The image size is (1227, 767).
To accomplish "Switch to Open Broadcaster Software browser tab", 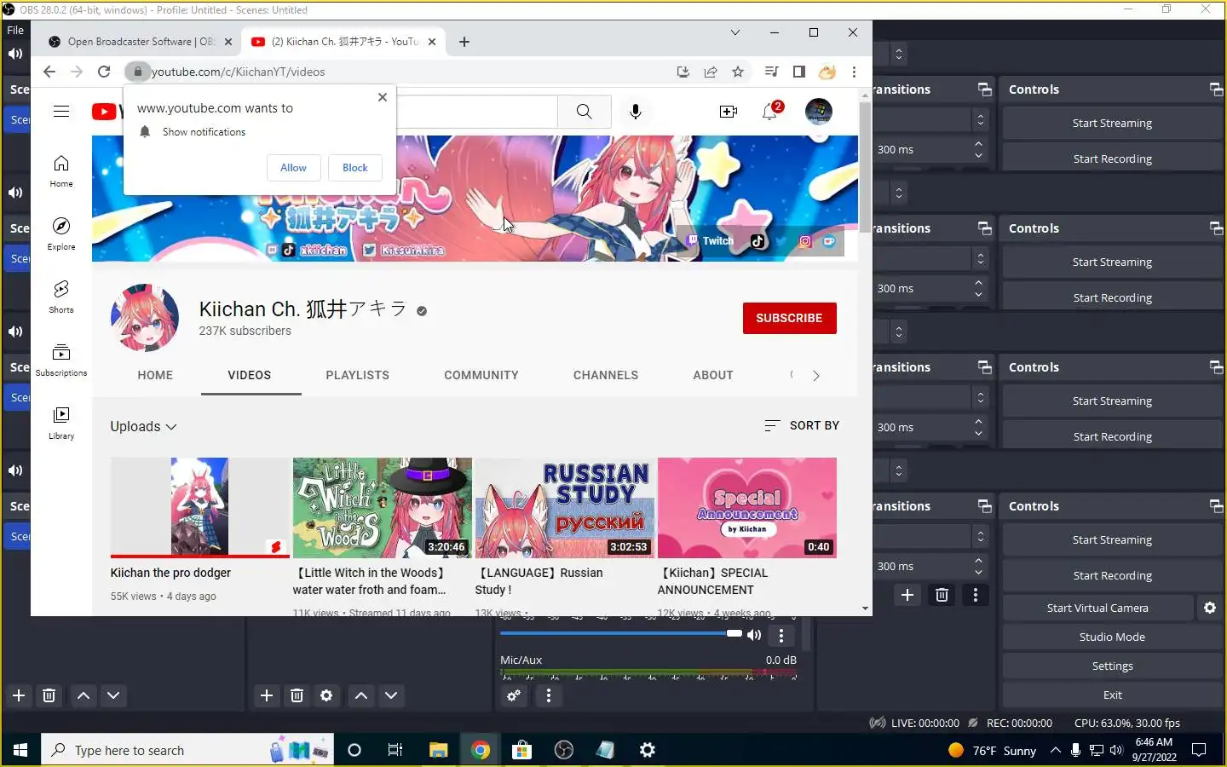I will pyautogui.click(x=141, y=41).
